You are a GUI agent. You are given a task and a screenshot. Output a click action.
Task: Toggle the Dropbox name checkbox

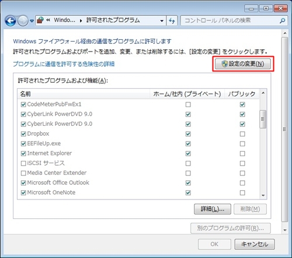click(x=23, y=134)
